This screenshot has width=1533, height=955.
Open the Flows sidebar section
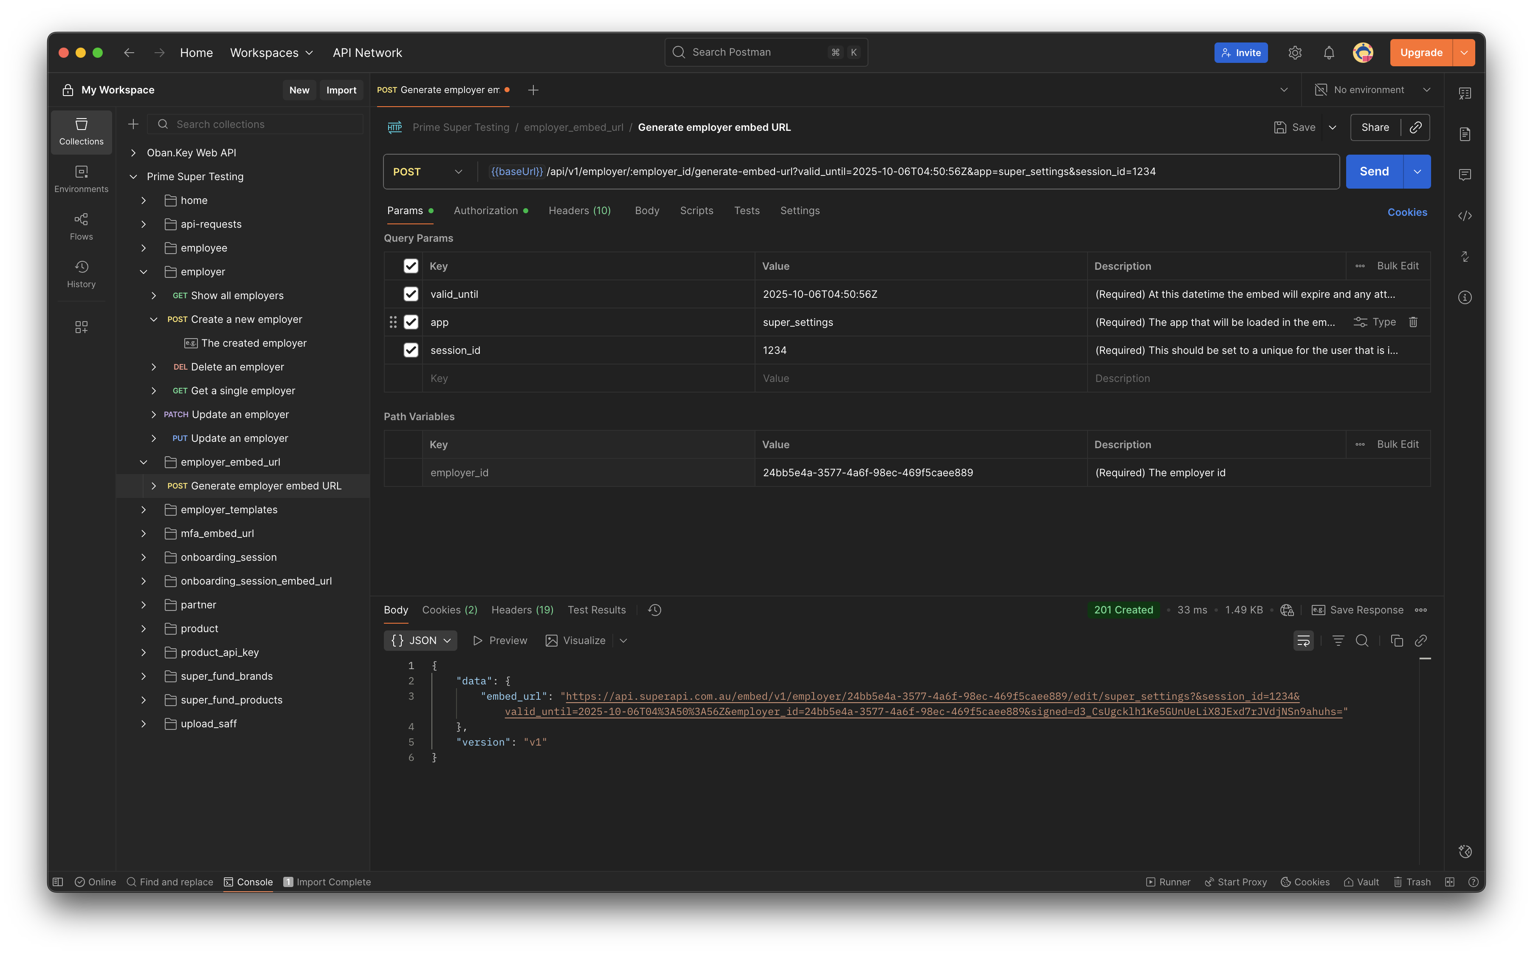81,226
